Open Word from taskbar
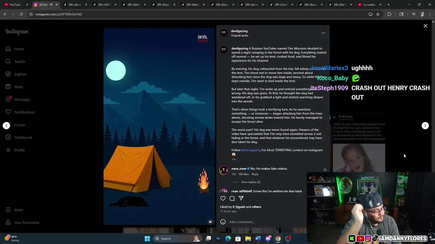Image resolution: width=435 pixels, height=244 pixels. click(258, 239)
